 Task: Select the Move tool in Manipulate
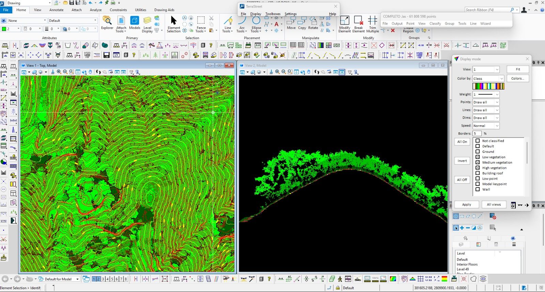(291, 23)
